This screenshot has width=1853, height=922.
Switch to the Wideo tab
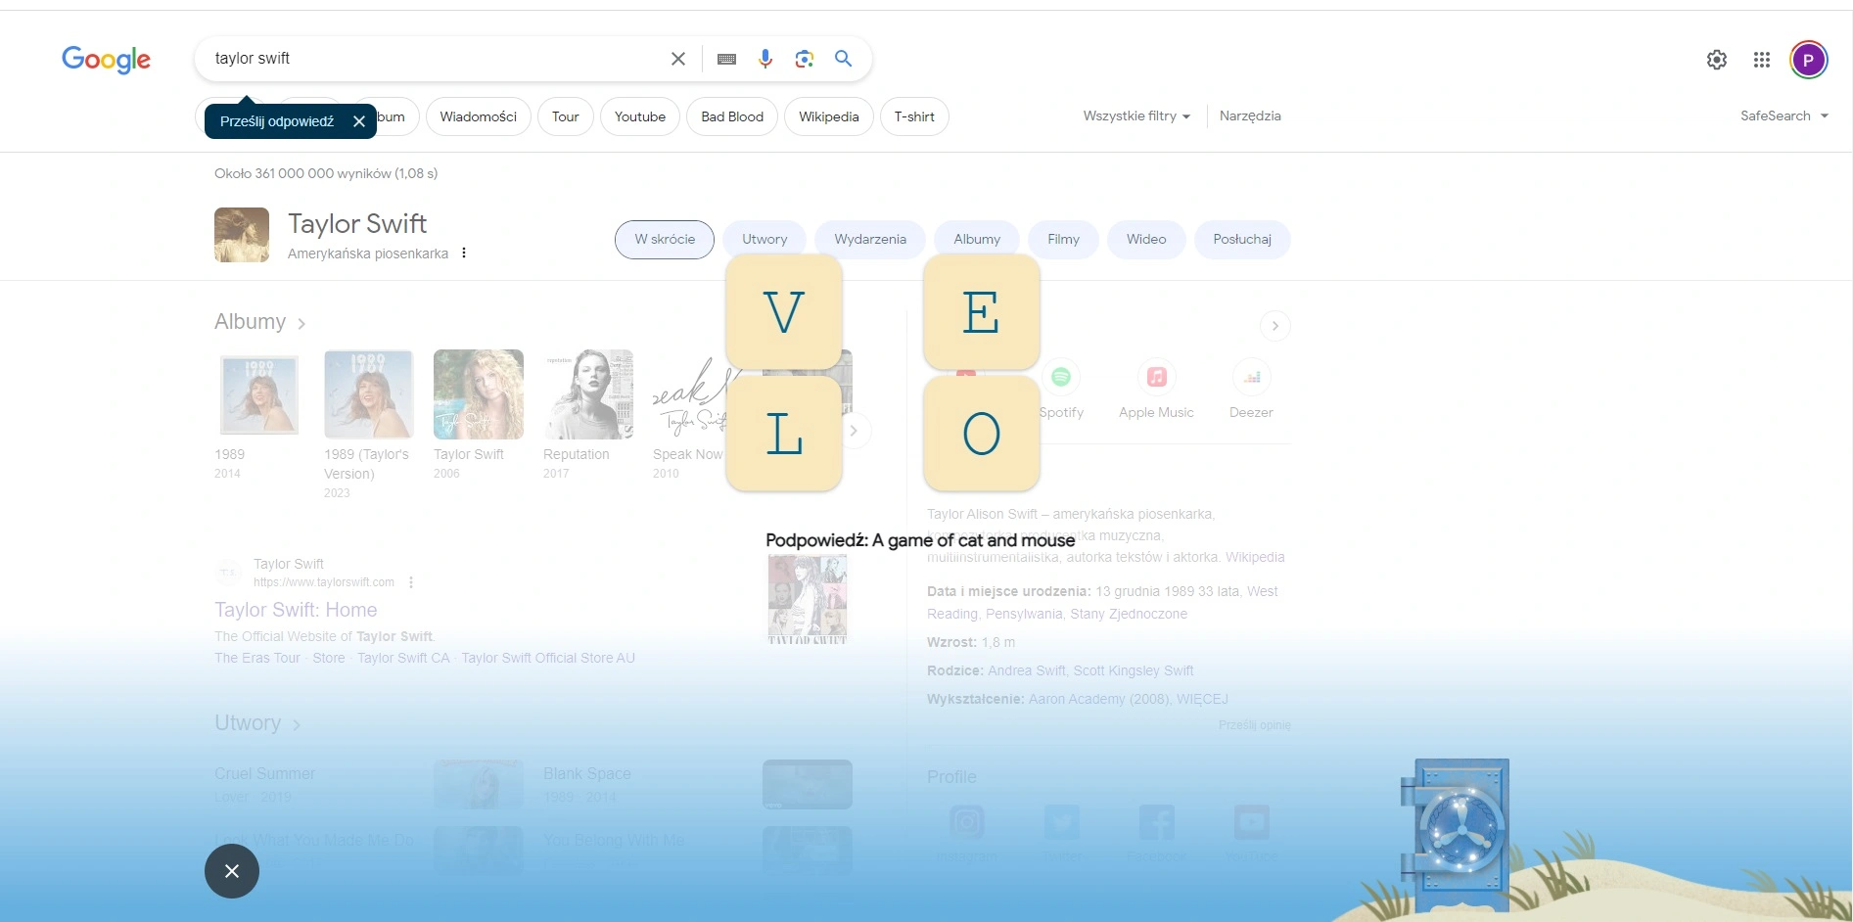(1146, 239)
